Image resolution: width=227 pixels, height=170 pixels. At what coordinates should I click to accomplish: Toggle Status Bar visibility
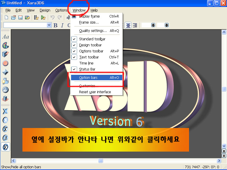point(96,69)
